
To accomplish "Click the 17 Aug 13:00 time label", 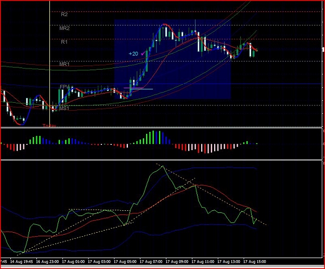I will click(x=229, y=262).
